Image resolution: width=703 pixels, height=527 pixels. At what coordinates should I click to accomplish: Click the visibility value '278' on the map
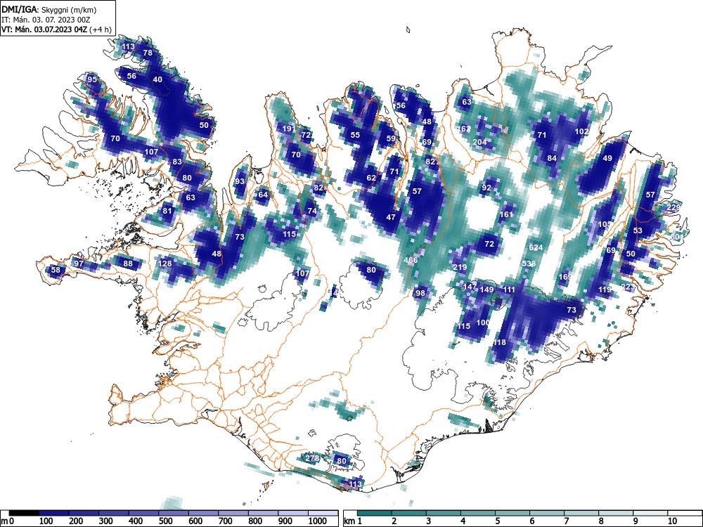[x=312, y=458]
